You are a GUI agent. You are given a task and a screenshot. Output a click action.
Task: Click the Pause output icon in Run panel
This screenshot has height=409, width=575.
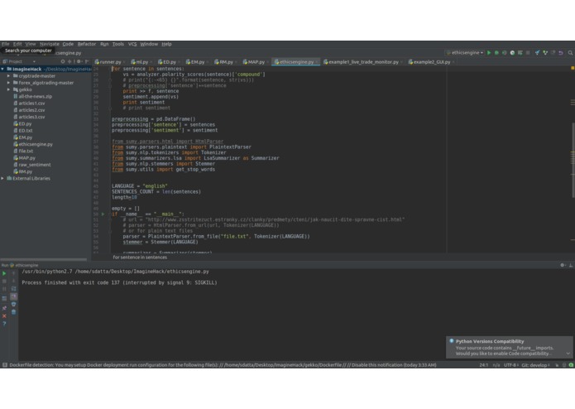point(4,289)
